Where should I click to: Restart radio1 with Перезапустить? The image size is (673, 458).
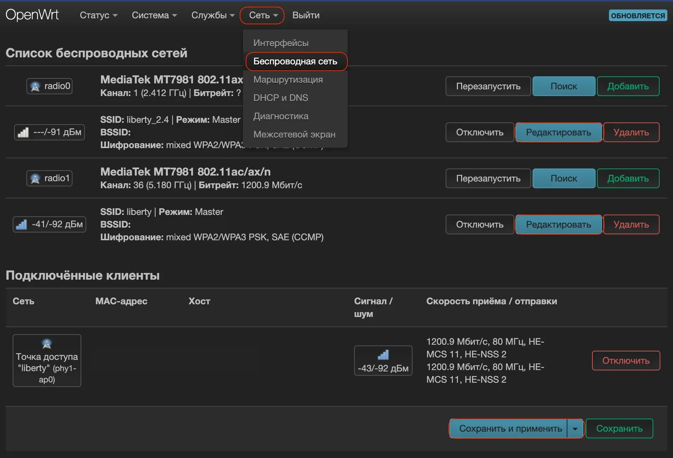pyautogui.click(x=488, y=178)
